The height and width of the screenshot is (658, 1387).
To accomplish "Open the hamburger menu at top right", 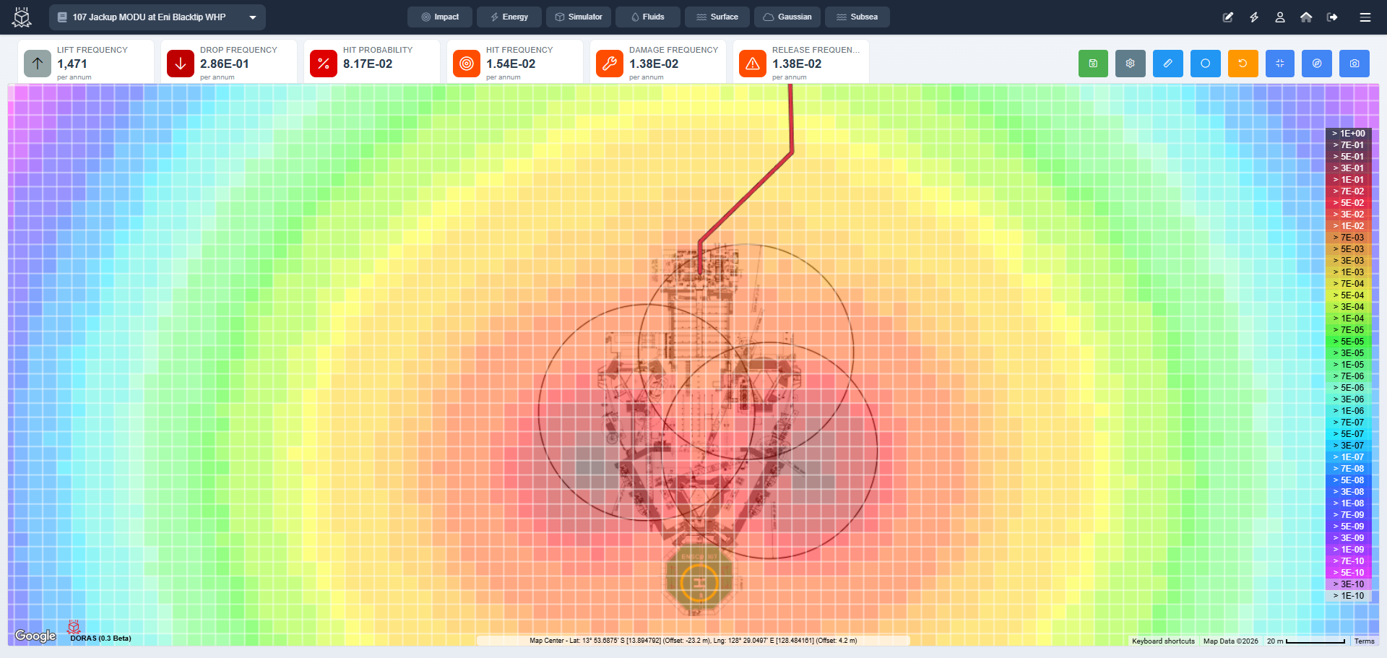I will [1365, 17].
